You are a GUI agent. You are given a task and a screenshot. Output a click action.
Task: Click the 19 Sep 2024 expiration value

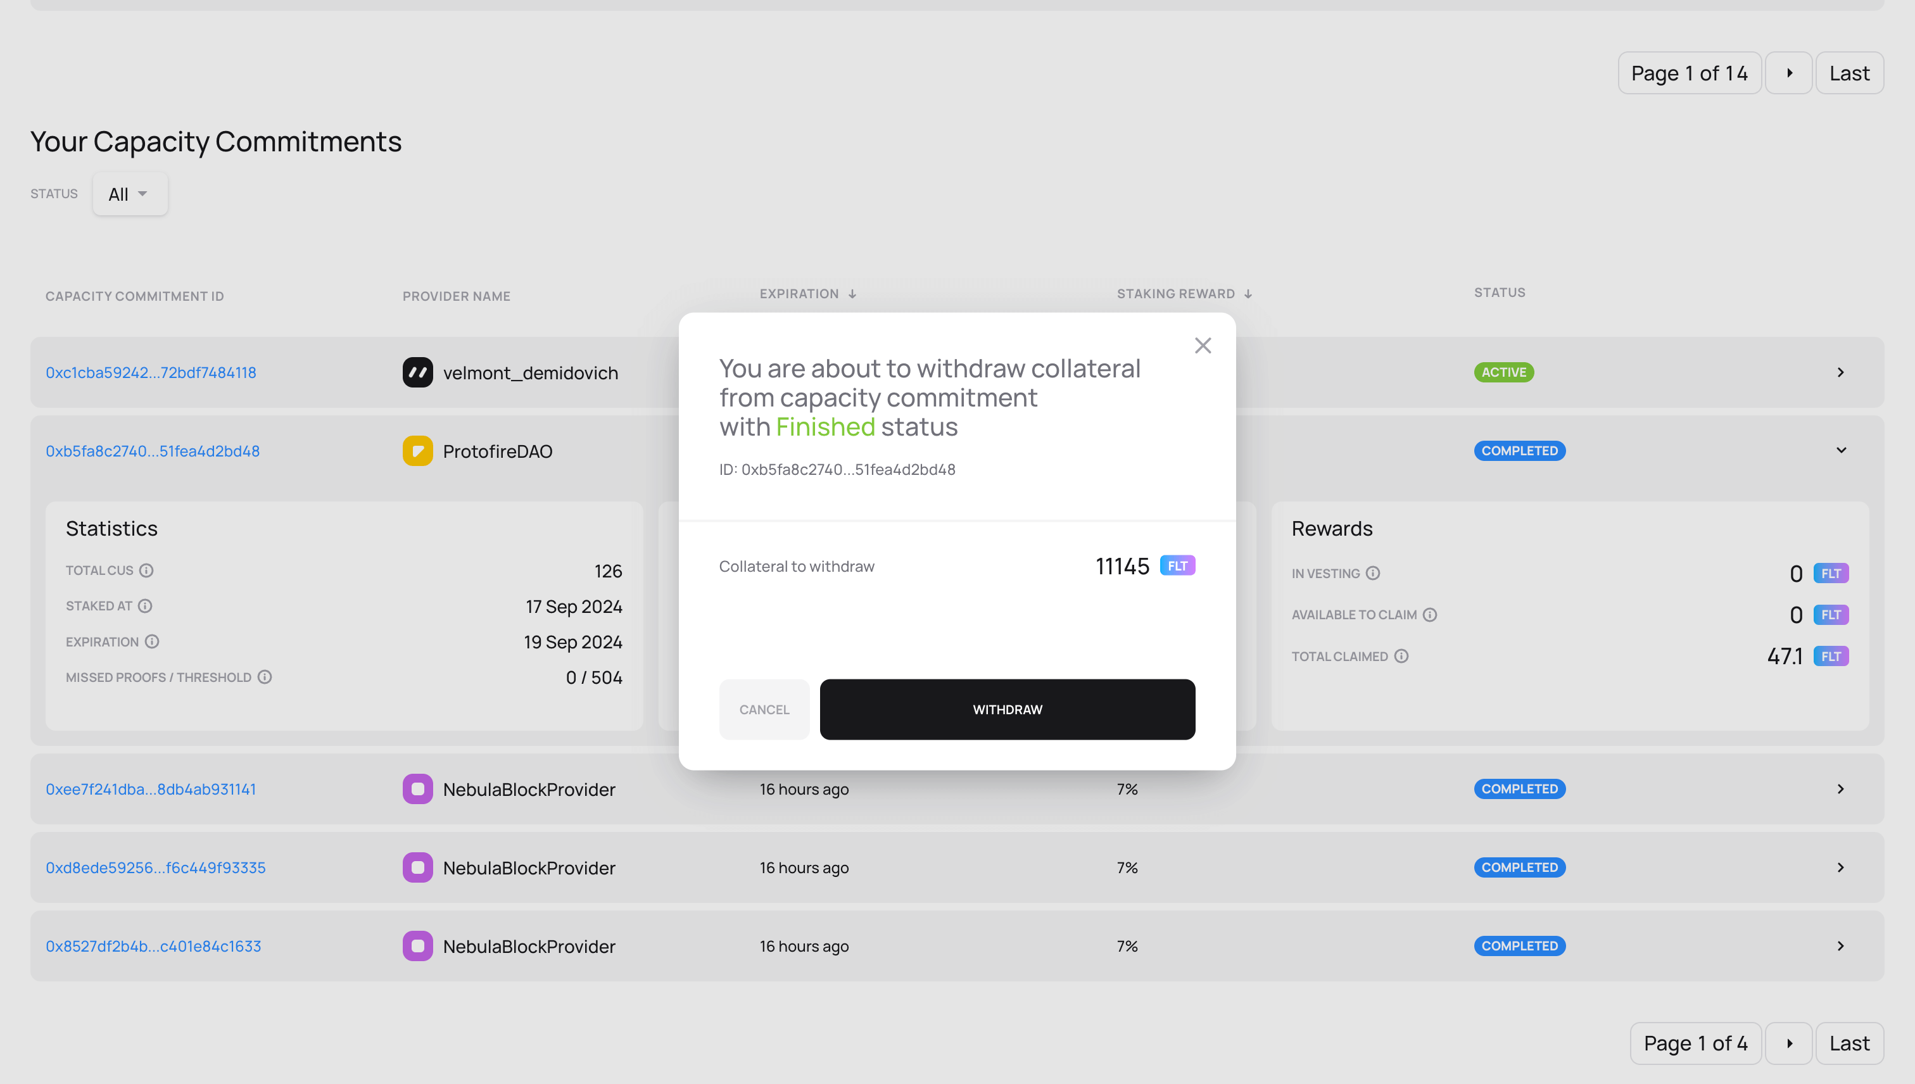click(x=572, y=642)
